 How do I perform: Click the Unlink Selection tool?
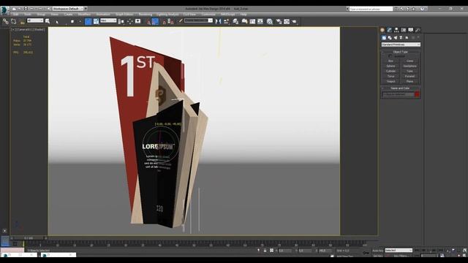(x=14, y=21)
